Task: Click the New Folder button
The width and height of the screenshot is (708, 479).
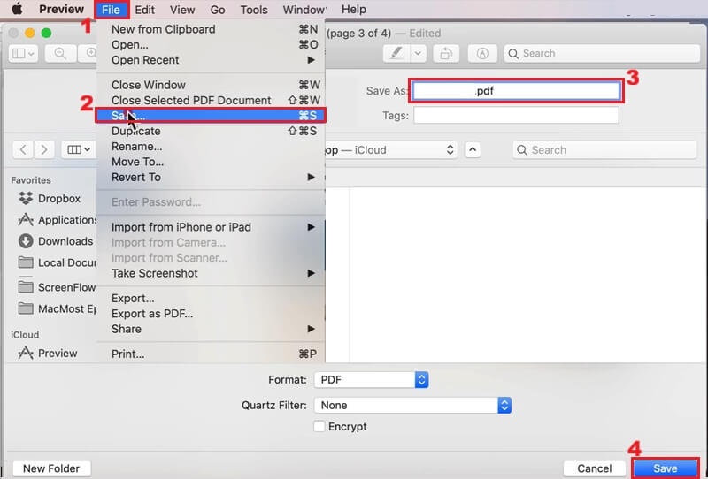Action: click(51, 468)
